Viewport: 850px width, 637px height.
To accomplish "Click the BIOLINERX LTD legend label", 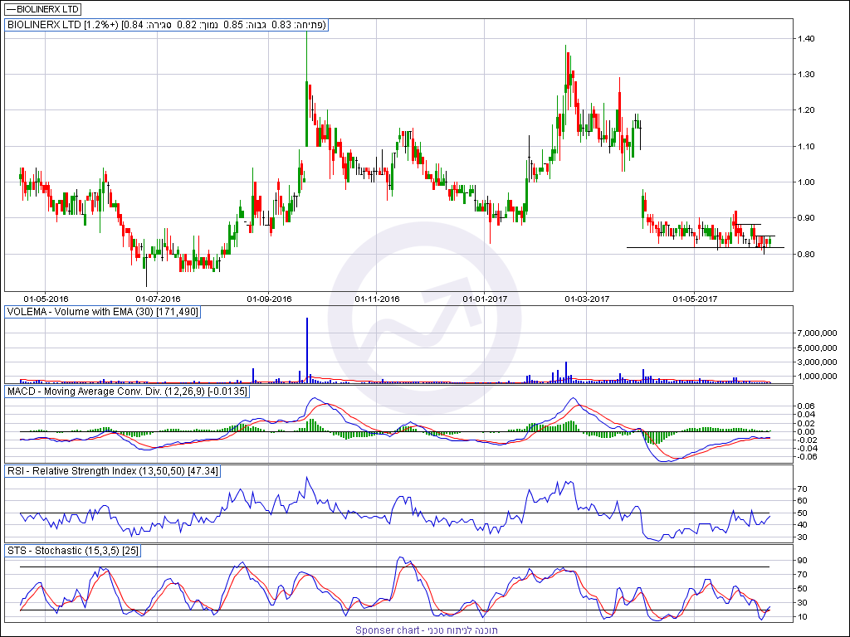I will click(42, 9).
